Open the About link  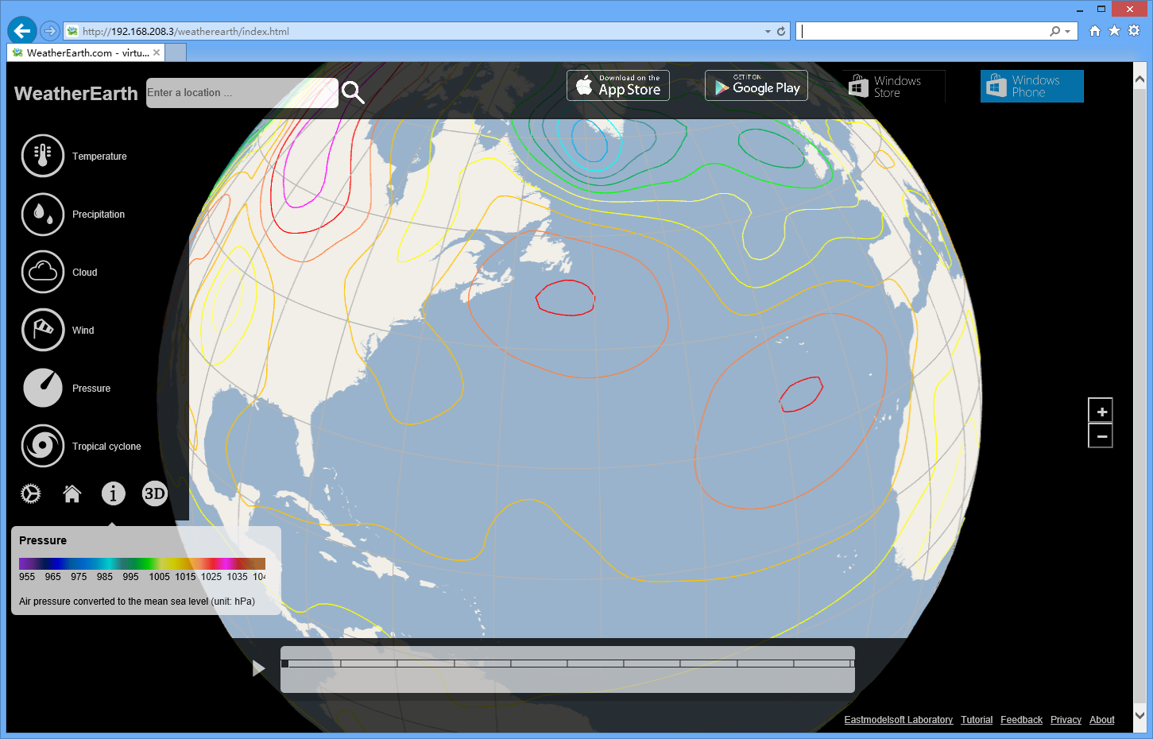[x=1102, y=720]
